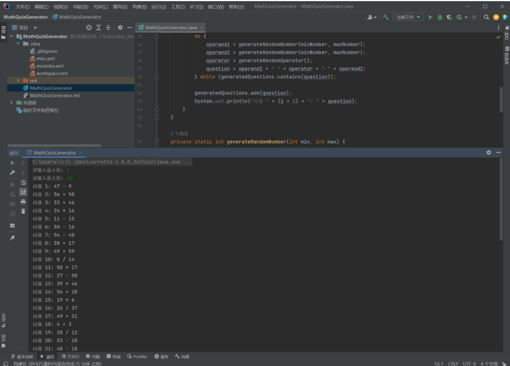
Task: Click the print icon in Run console
Action: point(23,202)
